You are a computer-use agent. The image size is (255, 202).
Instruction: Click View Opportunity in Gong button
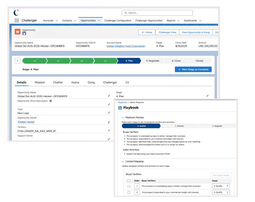point(196,32)
